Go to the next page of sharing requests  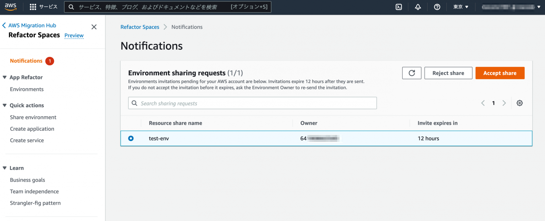(504, 103)
